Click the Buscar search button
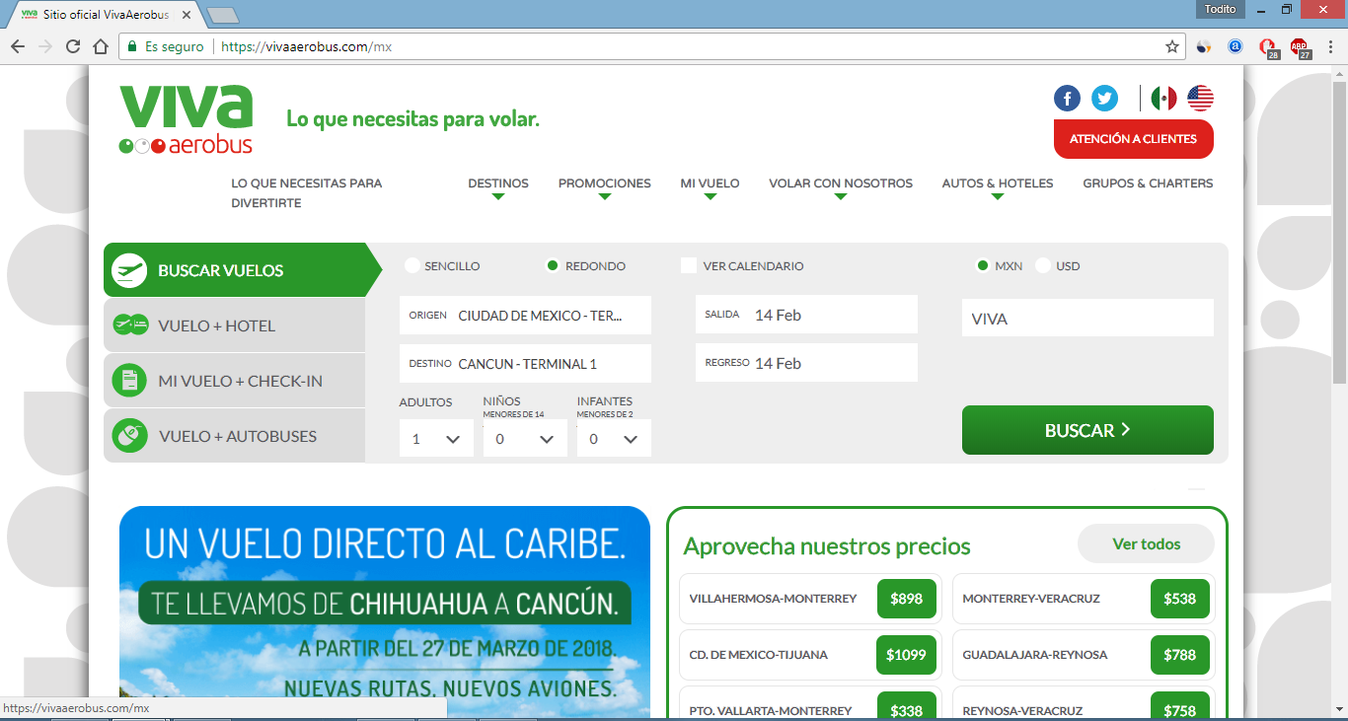 1087,430
